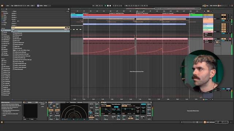Expand the Function filter row
Screen dimensions: 234x131
(x=14, y=17)
